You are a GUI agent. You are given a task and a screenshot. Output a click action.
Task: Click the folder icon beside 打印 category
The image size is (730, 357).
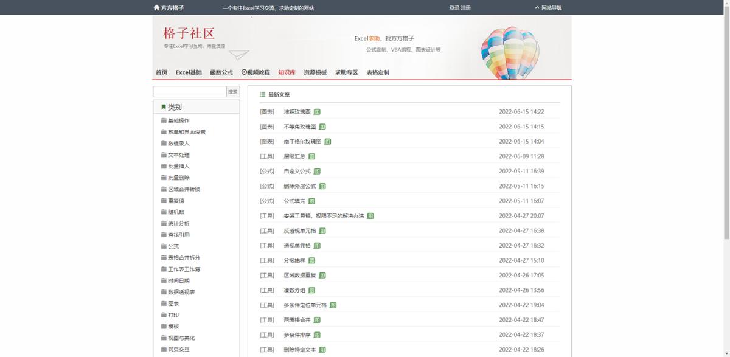pyautogui.click(x=163, y=314)
